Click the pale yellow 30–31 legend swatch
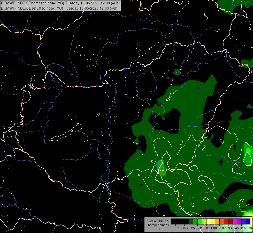The image size is (253, 233). click(209, 221)
